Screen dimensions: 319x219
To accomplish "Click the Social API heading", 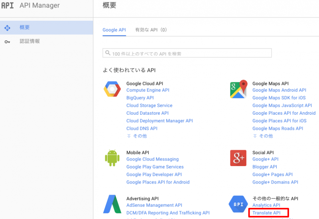I will tap(263, 153).
